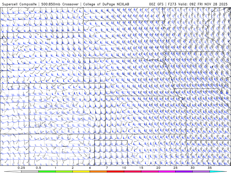Screen dimensions: 231x173
Task: Click the gray color bar segment after 0.25
Action: [x=30, y=172]
